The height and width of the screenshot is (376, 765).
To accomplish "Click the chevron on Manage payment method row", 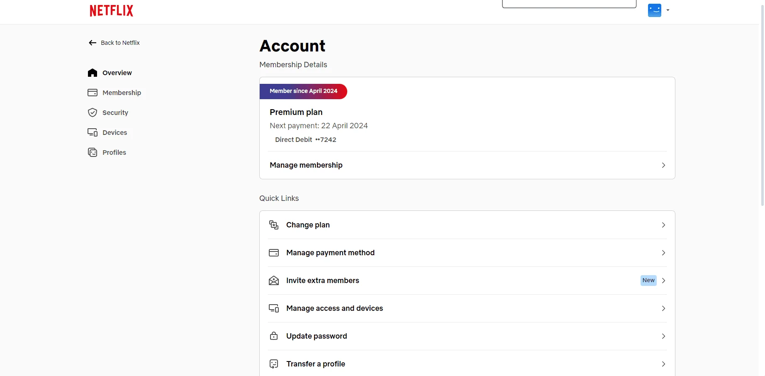I will click(x=663, y=253).
